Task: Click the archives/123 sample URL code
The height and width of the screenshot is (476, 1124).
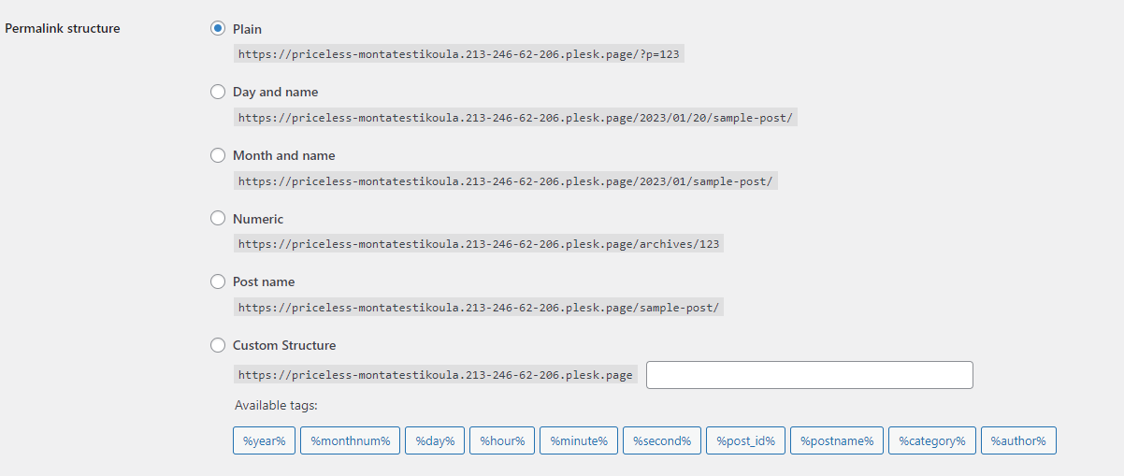Action: coord(479,244)
